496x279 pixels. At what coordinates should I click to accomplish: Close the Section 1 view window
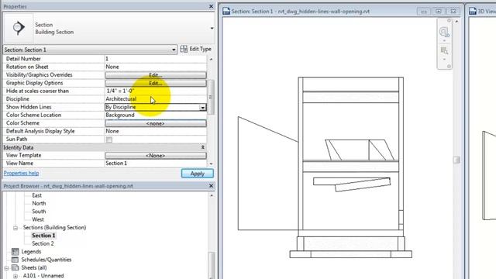[x=453, y=12]
